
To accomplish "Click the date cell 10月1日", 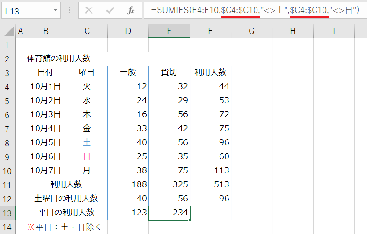I will click(46, 87).
